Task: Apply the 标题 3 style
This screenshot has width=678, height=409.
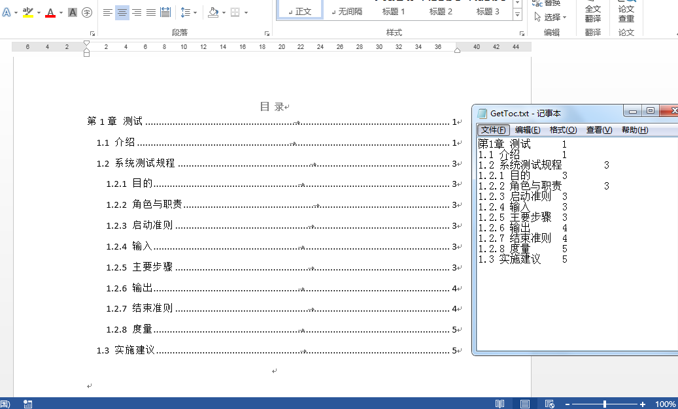Action: pos(488,11)
